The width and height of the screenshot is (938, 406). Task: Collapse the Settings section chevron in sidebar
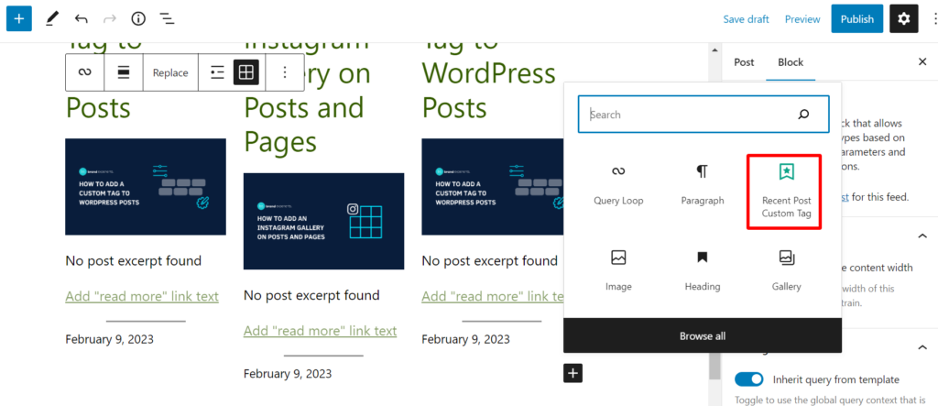pyautogui.click(x=922, y=347)
